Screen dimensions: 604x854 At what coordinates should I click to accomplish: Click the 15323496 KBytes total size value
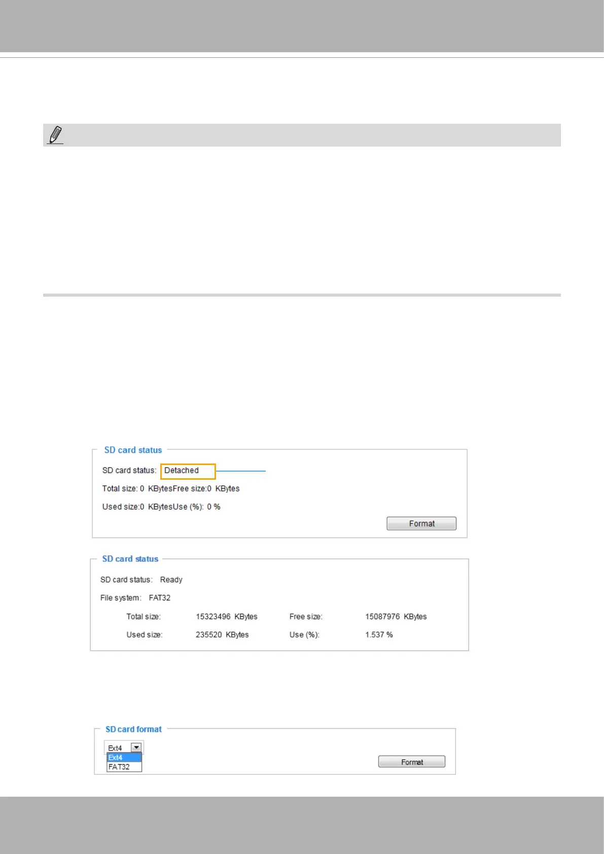[x=227, y=617]
